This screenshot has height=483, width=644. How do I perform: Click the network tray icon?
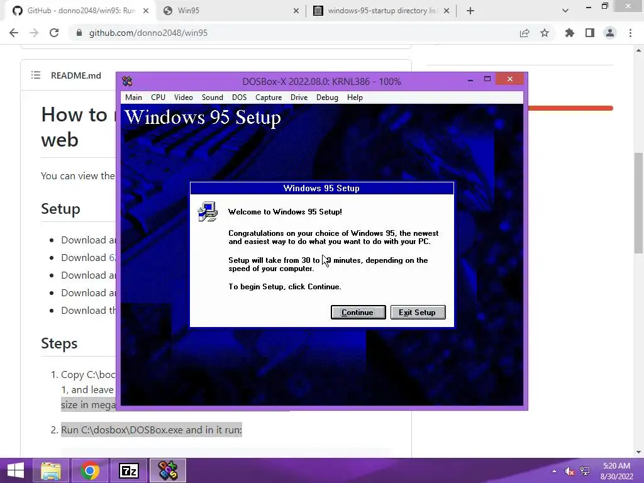point(584,471)
